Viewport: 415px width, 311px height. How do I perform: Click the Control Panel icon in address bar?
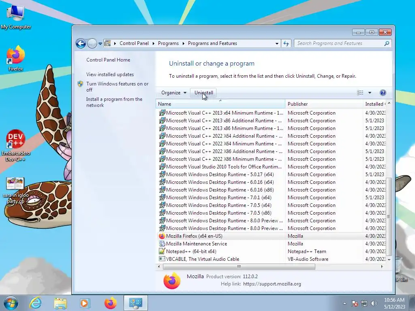108,43
